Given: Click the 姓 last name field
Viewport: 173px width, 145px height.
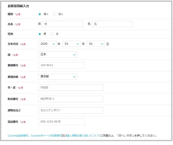Looking at the screenshot, I should [63, 24].
